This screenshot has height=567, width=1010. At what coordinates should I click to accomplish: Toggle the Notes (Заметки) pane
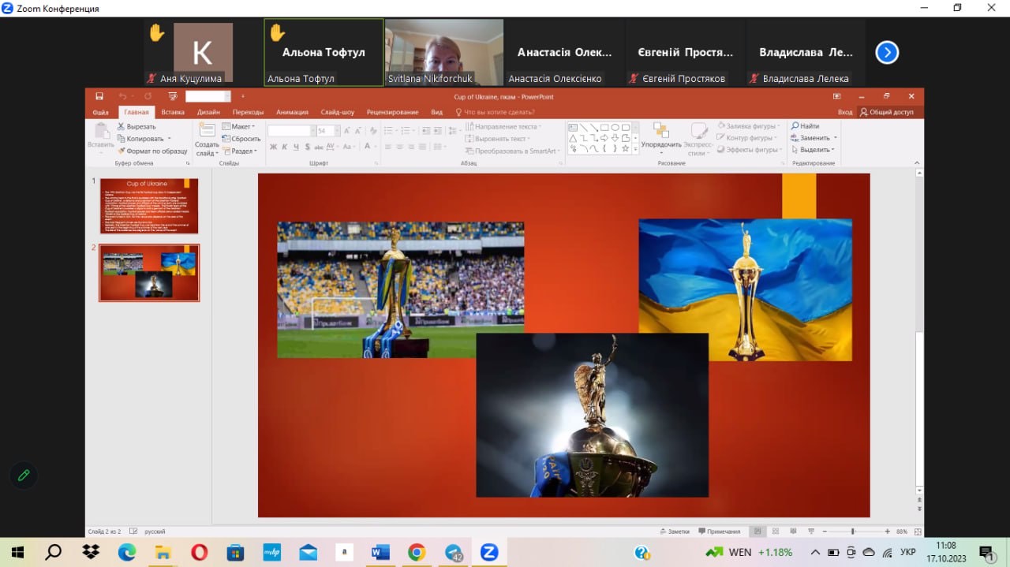click(674, 532)
